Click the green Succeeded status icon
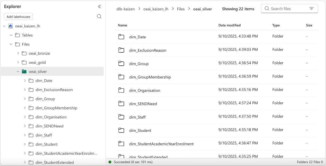This screenshot has width=326, height=166. 110,162
